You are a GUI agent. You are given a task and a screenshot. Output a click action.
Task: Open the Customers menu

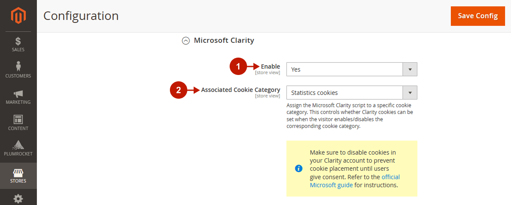click(x=18, y=70)
